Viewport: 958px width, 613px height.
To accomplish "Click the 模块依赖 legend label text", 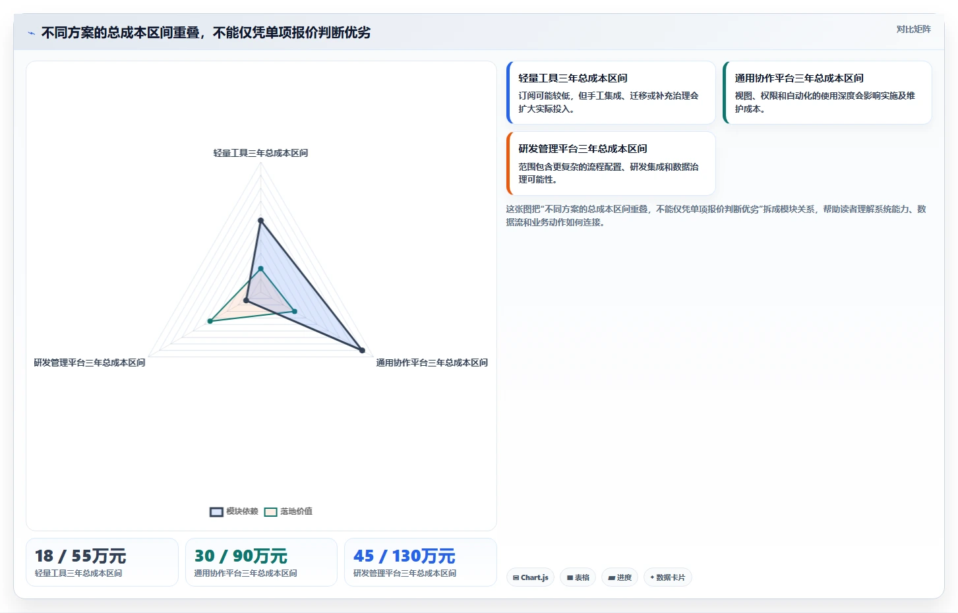I will [x=242, y=511].
